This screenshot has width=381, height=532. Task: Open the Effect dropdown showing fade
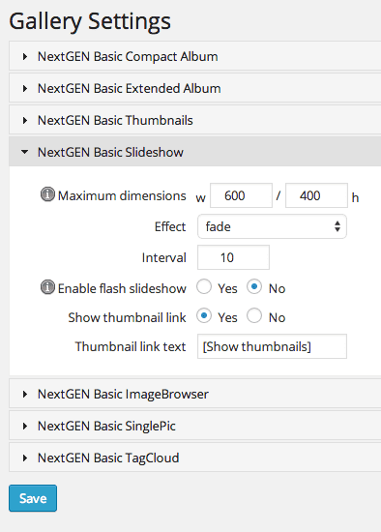pyautogui.click(x=272, y=226)
